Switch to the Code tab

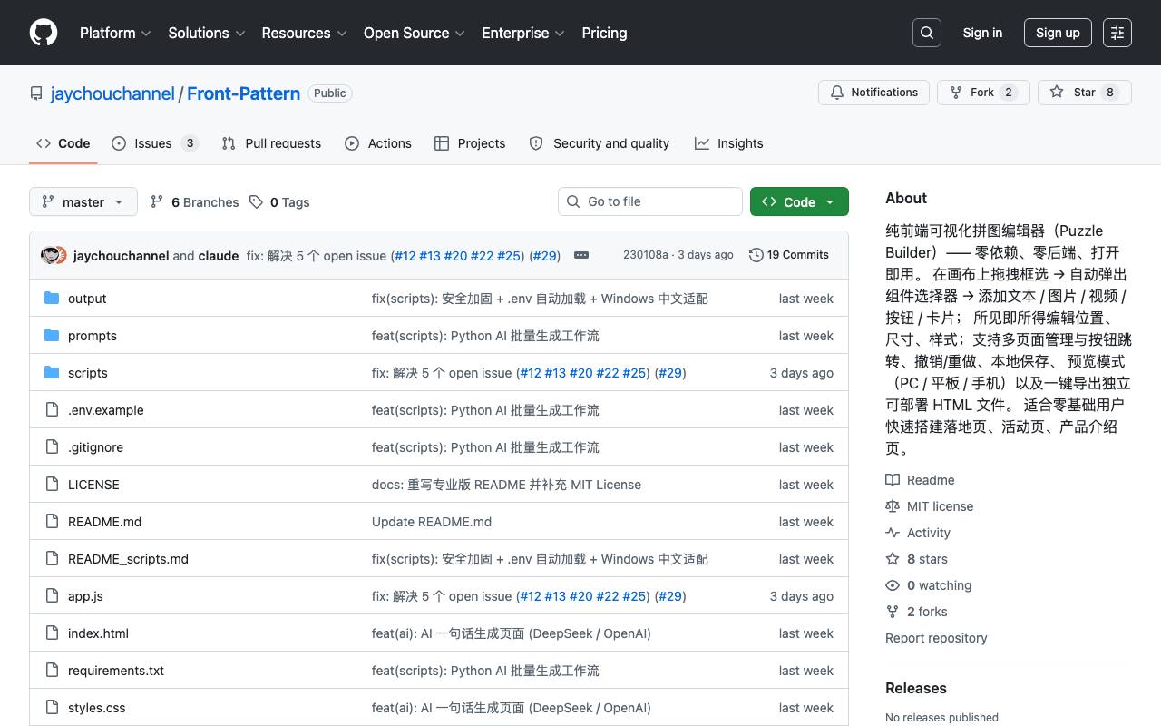pos(63,143)
